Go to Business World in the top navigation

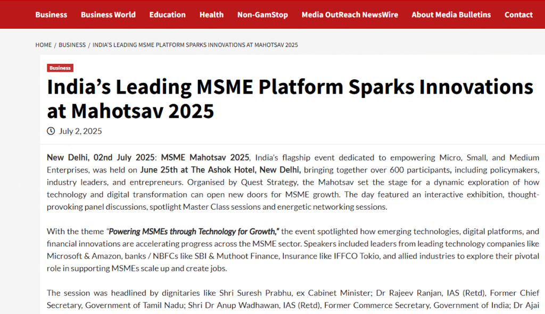pos(108,14)
